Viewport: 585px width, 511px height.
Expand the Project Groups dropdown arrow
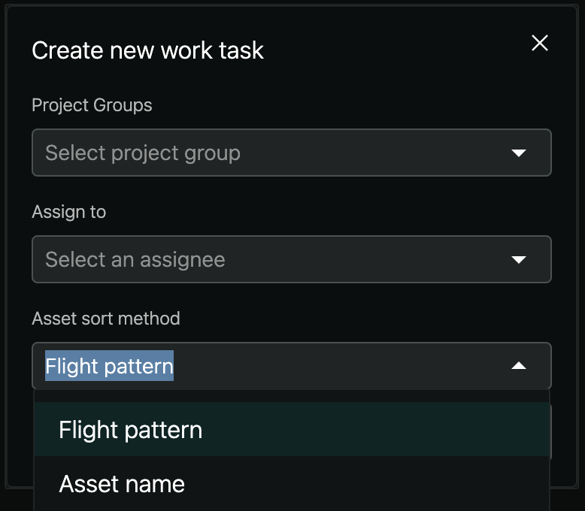pos(518,153)
